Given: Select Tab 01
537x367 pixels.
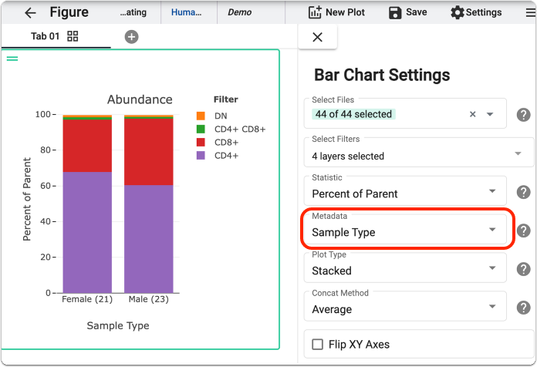Looking at the screenshot, I should pyautogui.click(x=46, y=36).
